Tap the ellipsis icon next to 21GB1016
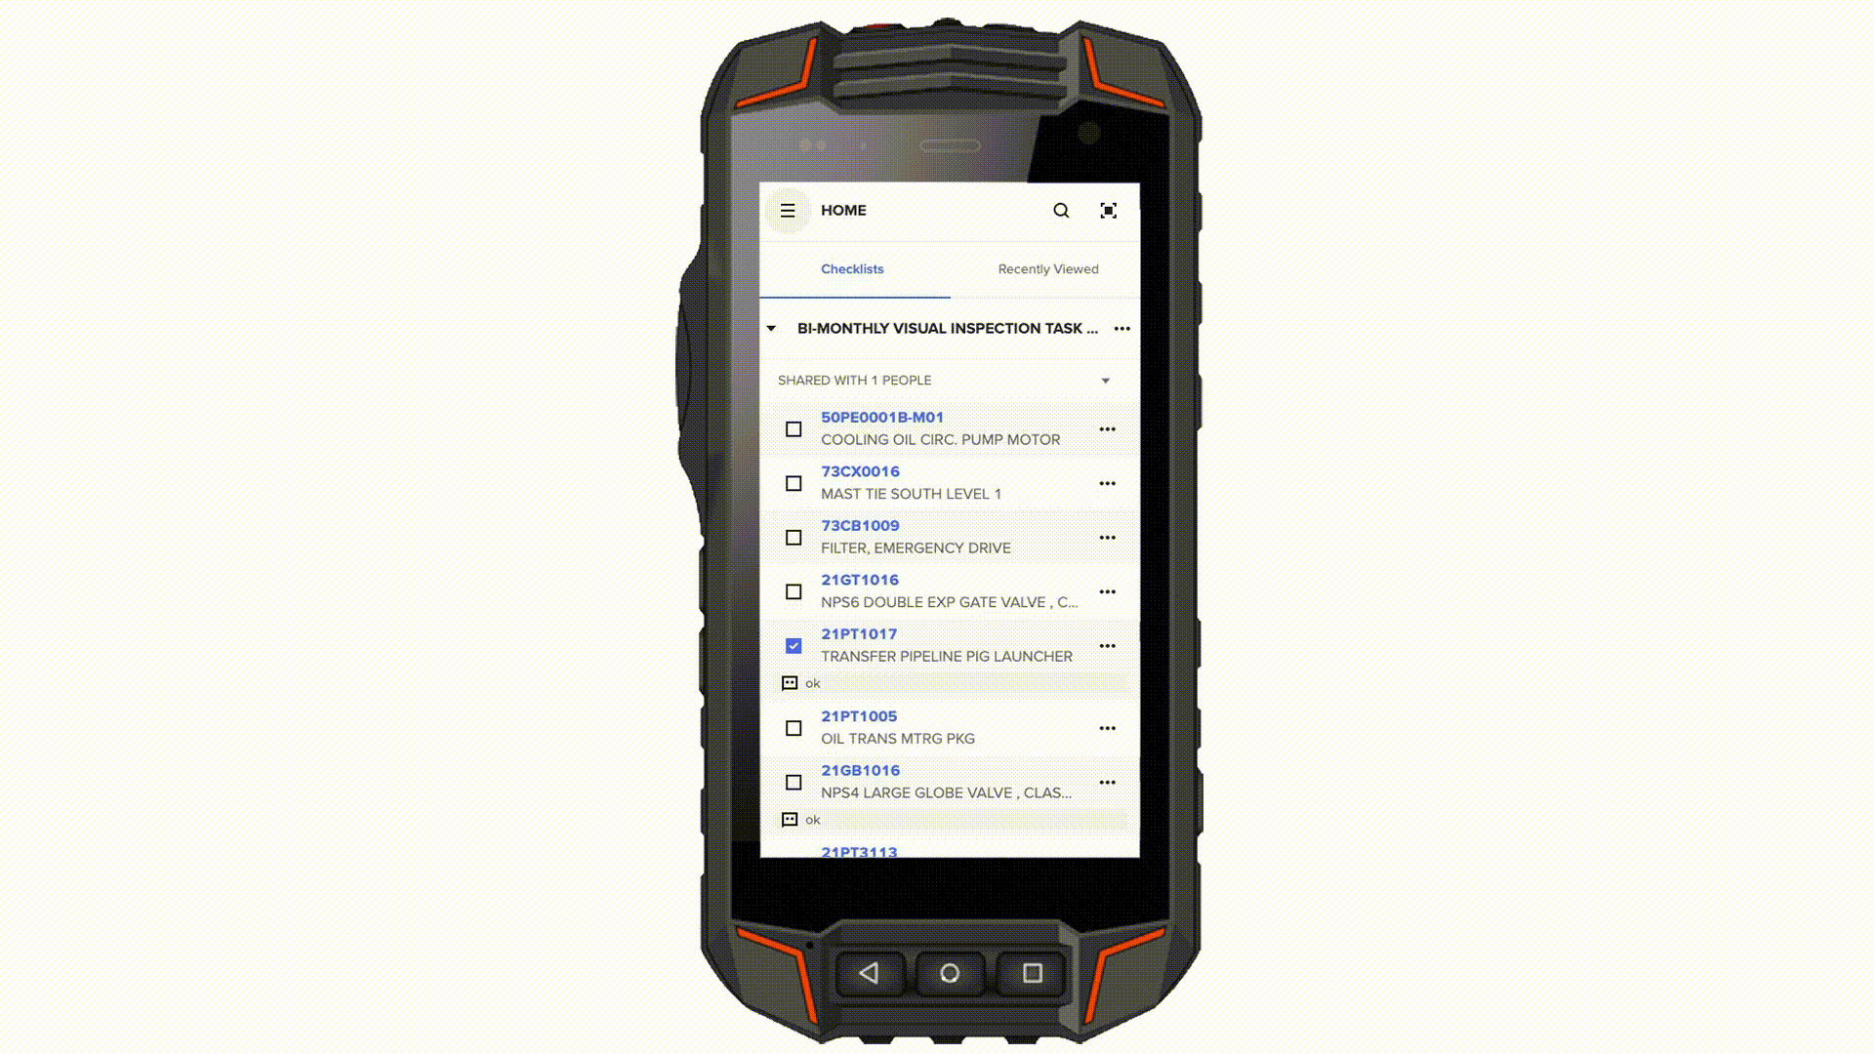Screen dimensions: 1874x1054 click(1106, 781)
